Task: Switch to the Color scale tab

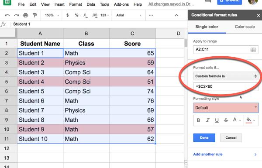Action: coord(245,27)
